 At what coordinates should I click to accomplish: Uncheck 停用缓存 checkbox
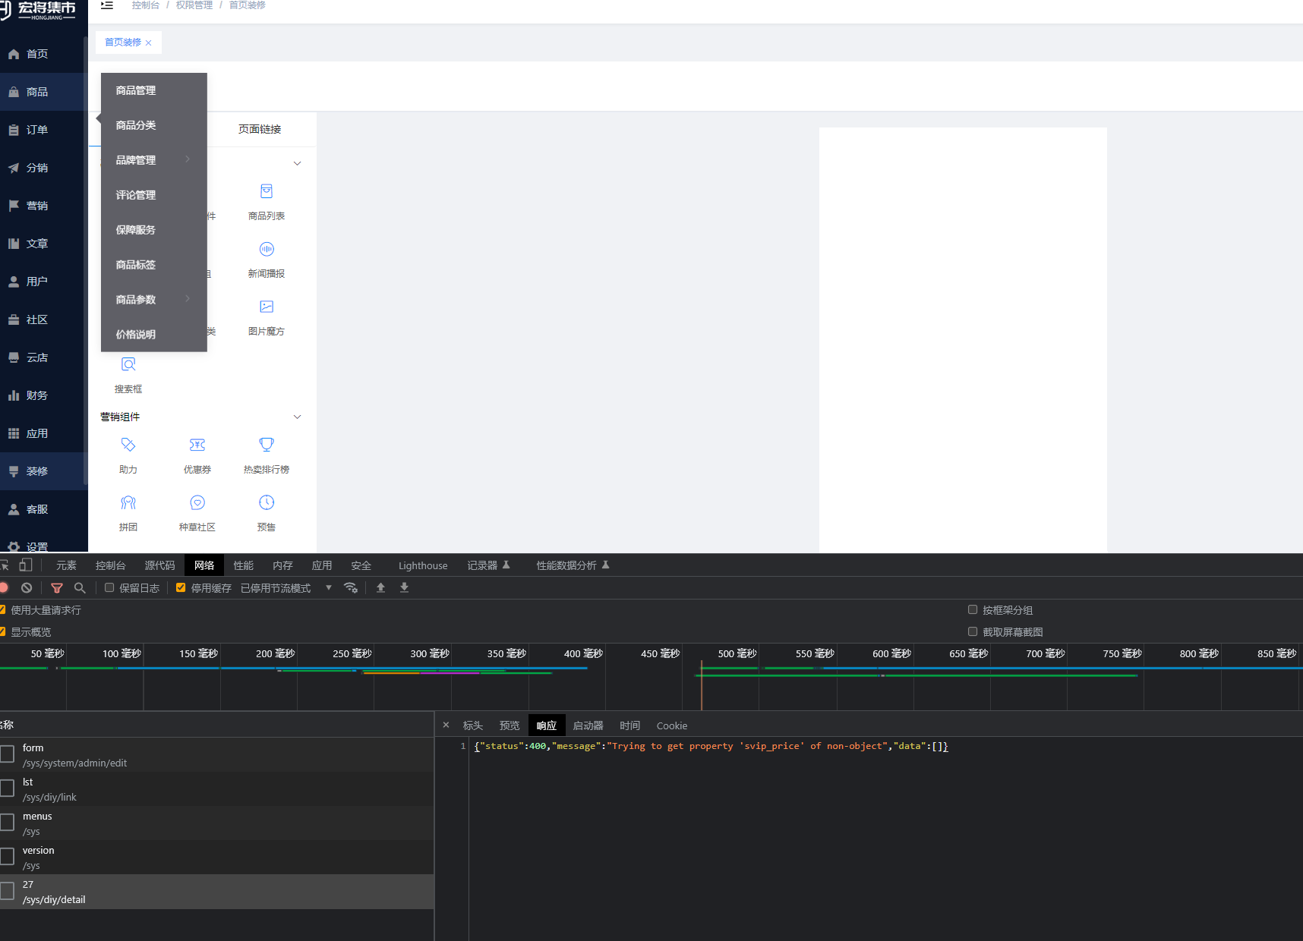181,587
